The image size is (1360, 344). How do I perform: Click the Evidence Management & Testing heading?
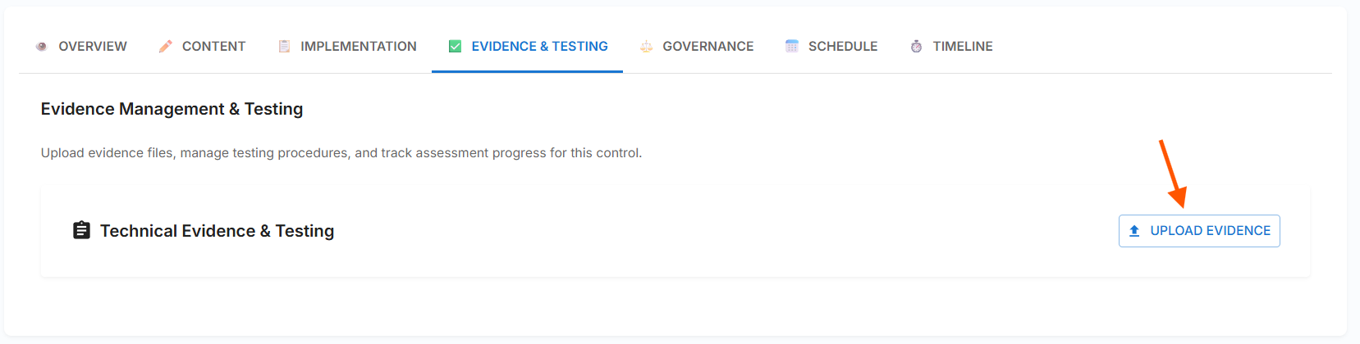click(x=172, y=109)
